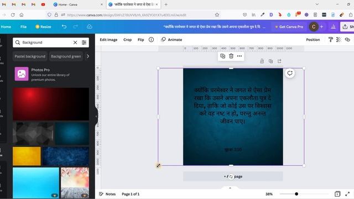Choose the dark teal background thumbnail
Viewport: 354px width, 199px height.
(72, 134)
